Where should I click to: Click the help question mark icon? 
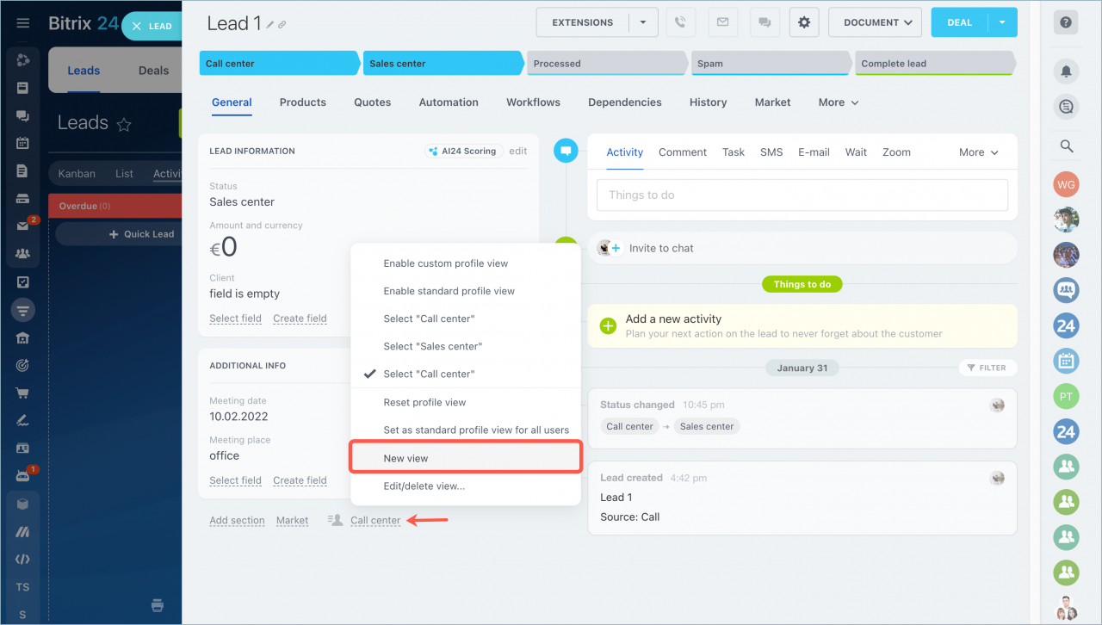(x=1066, y=22)
